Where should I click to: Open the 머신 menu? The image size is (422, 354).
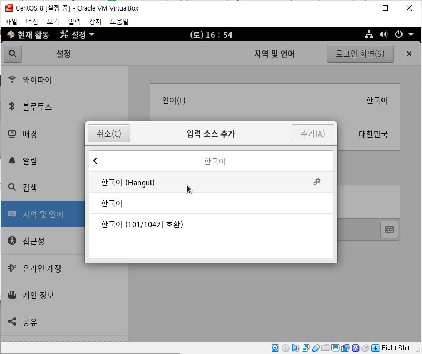pos(32,21)
